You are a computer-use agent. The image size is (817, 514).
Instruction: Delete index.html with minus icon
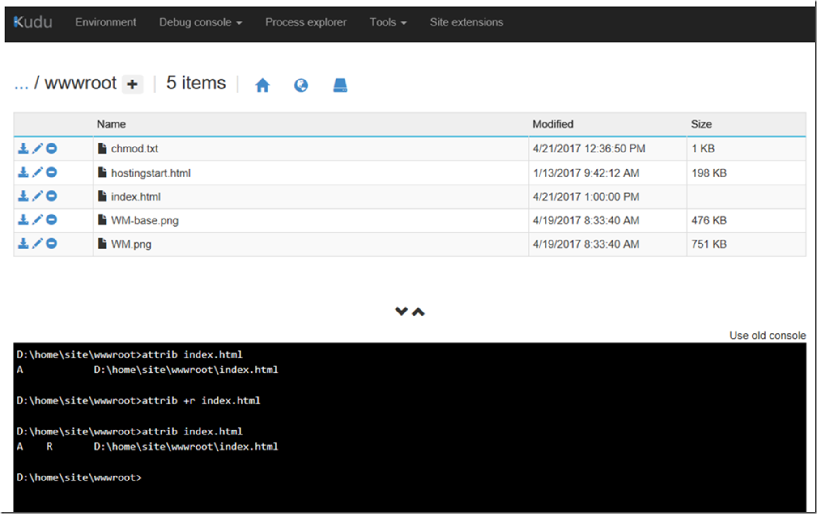click(52, 196)
